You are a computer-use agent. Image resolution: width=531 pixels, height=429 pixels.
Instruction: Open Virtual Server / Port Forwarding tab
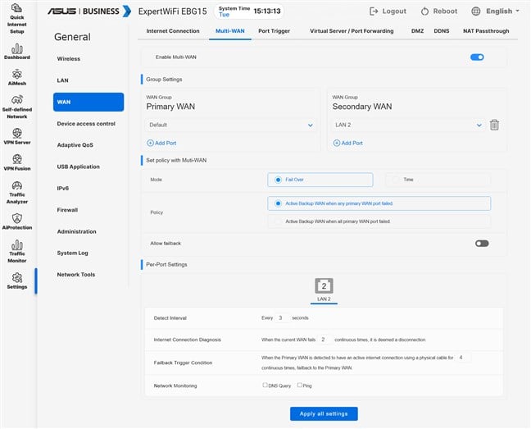click(352, 31)
